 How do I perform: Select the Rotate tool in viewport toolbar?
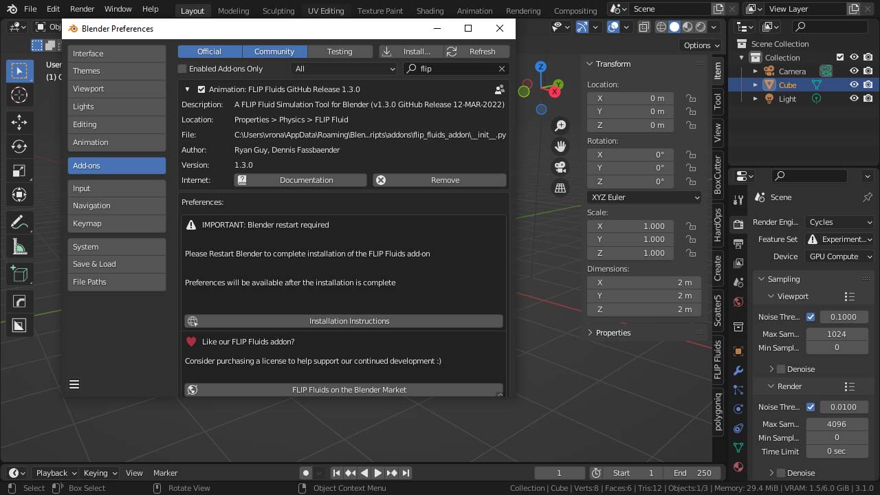(x=19, y=146)
